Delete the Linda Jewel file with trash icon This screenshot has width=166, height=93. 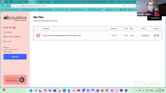pyautogui.click(x=158, y=35)
